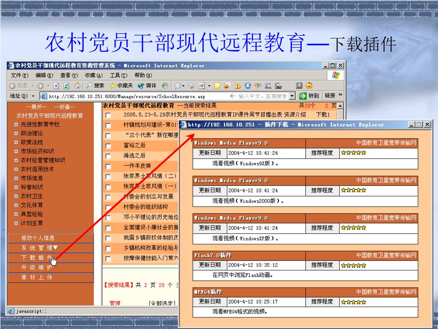The height and width of the screenshot is (329, 438).
Task: Click the 系统管理 sidebar button
Action: tap(50, 248)
